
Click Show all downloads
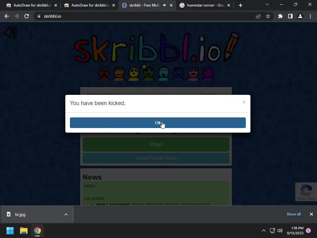tap(293, 214)
